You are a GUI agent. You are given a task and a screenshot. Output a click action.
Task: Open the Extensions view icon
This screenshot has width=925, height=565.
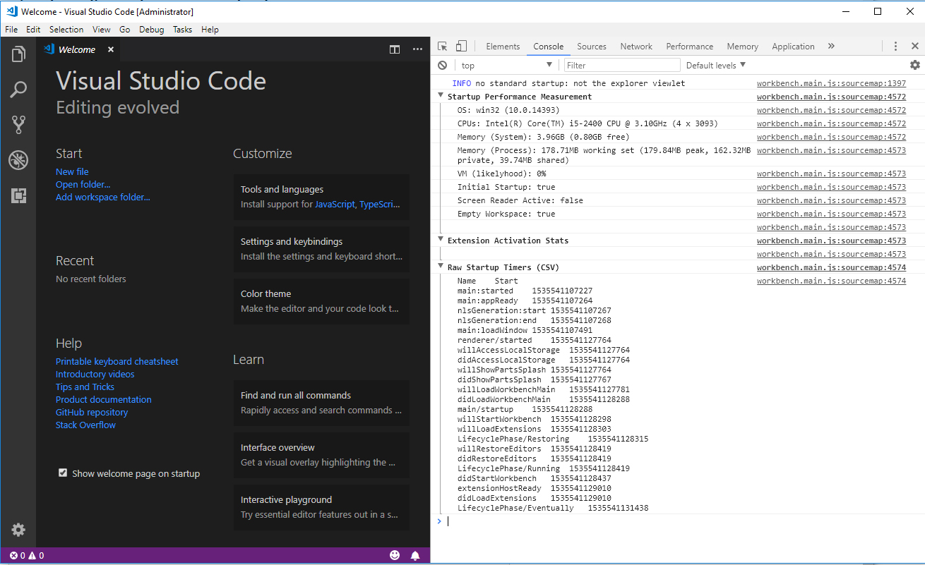(x=18, y=195)
